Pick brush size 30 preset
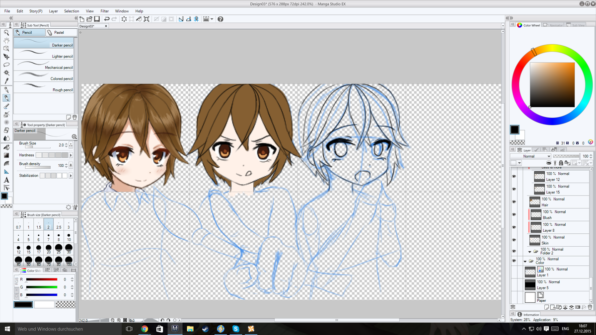The image size is (596, 335). point(69,249)
